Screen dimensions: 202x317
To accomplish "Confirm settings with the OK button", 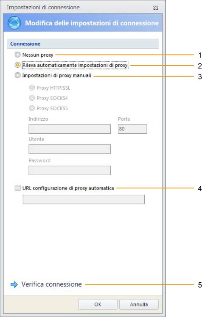I will [x=98, y=304].
